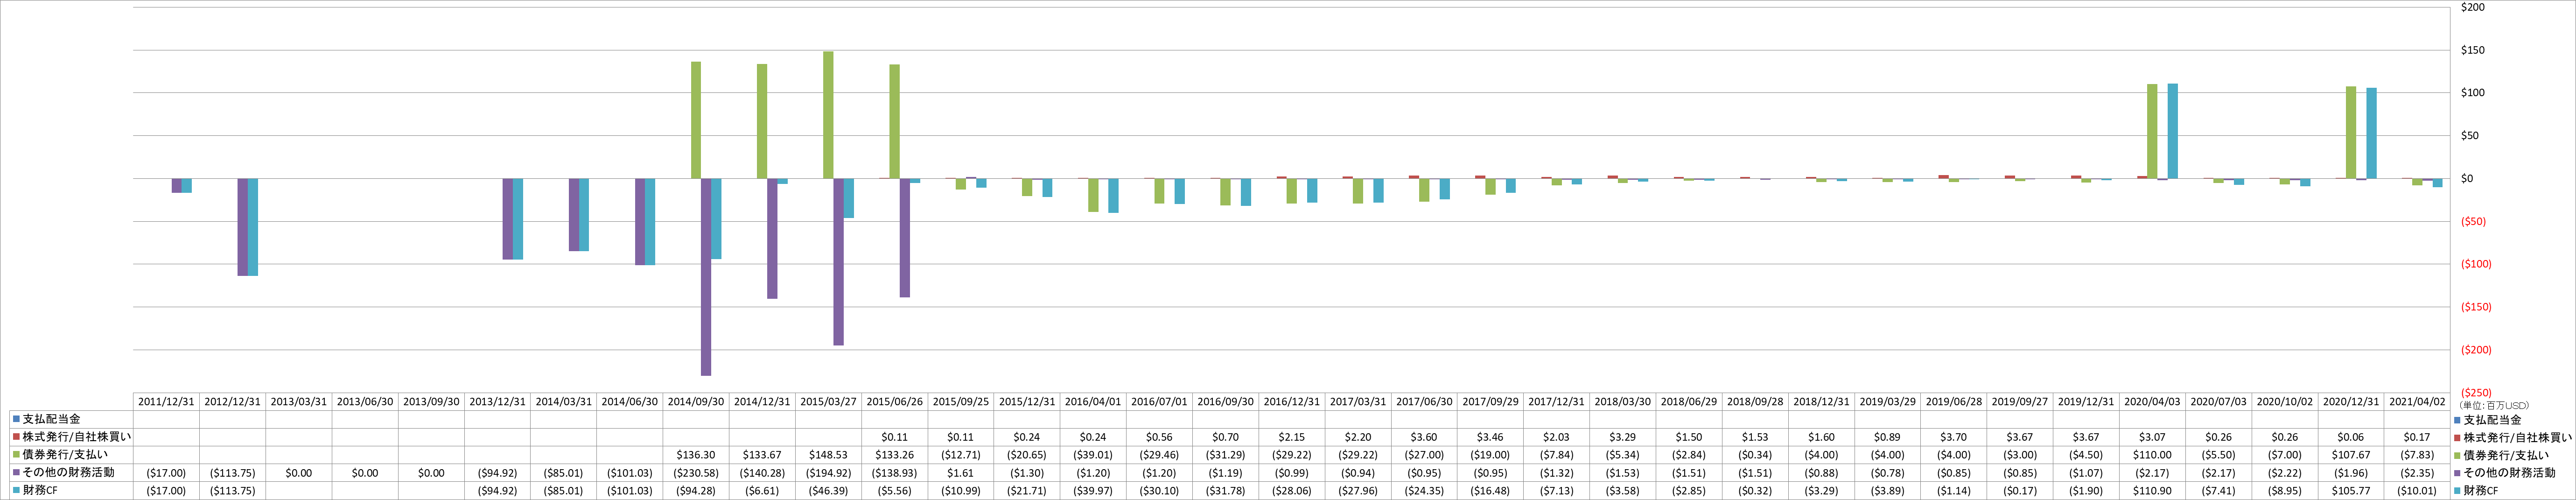Screen dimensions: 2576x500
Task: Select the $148.53 cell in the table
Action: coord(828,455)
